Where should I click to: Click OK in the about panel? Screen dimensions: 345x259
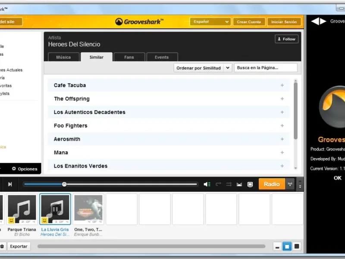338,178
